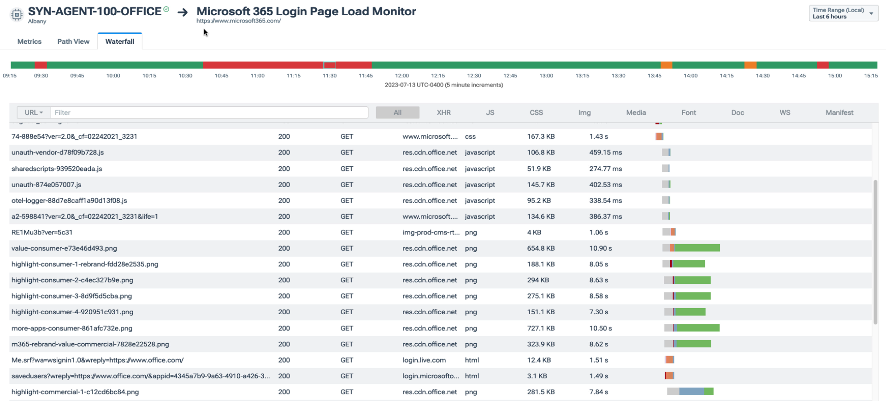Select the highlight-consumer-1-rebrand-fdd28e2535.png request
Image resolution: width=886 pixels, height=404 pixels.
tap(440, 264)
